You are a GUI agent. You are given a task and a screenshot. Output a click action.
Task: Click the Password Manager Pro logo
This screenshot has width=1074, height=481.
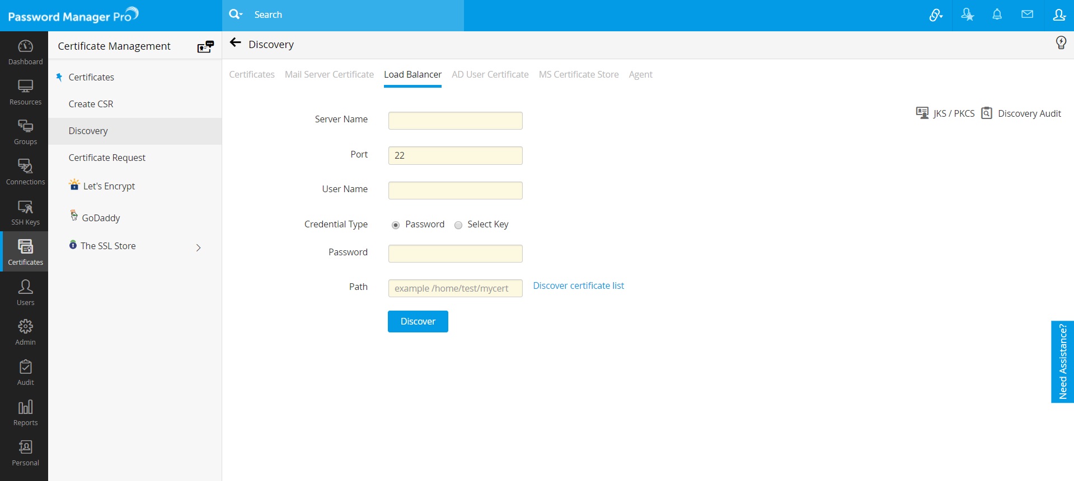pyautogui.click(x=73, y=15)
